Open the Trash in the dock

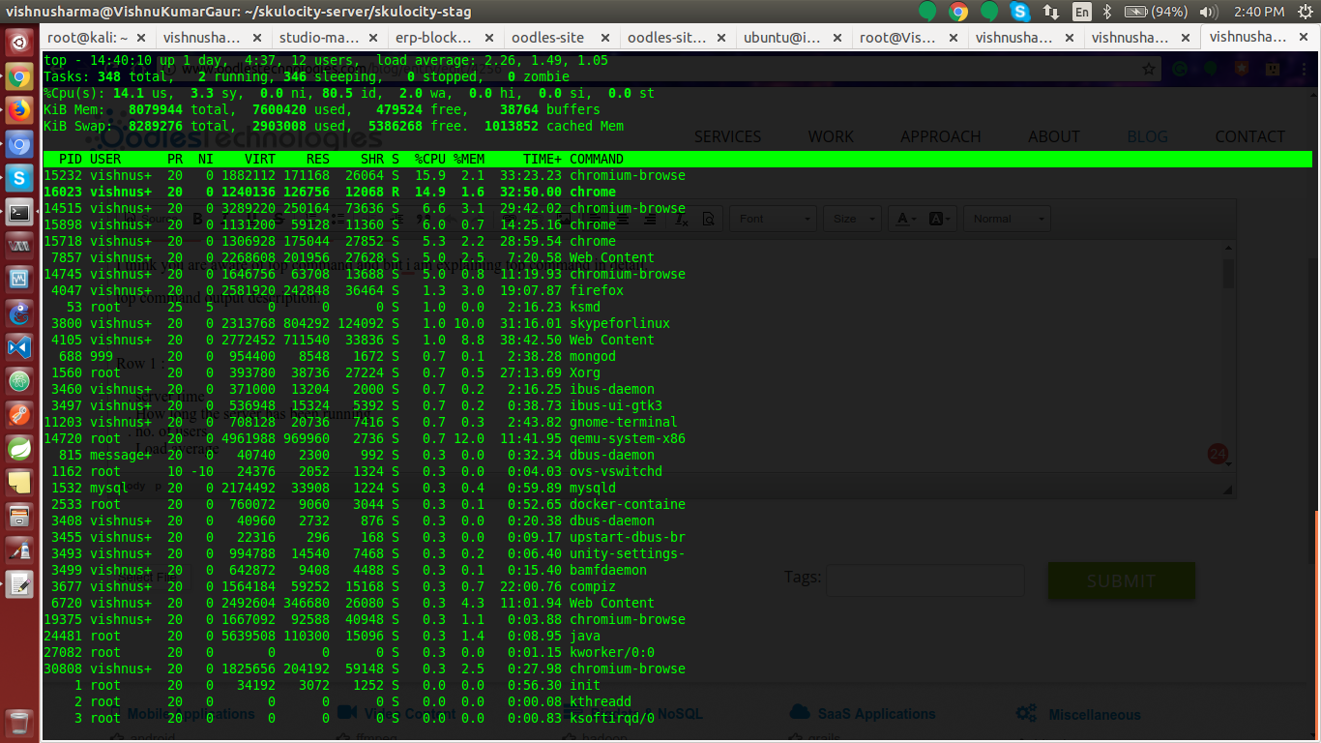(x=19, y=723)
